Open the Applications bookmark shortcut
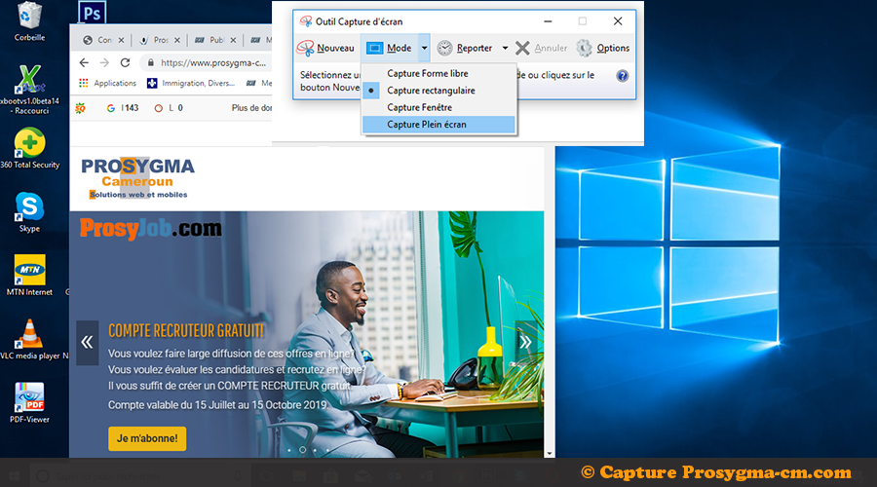877x487 pixels. pos(107,84)
